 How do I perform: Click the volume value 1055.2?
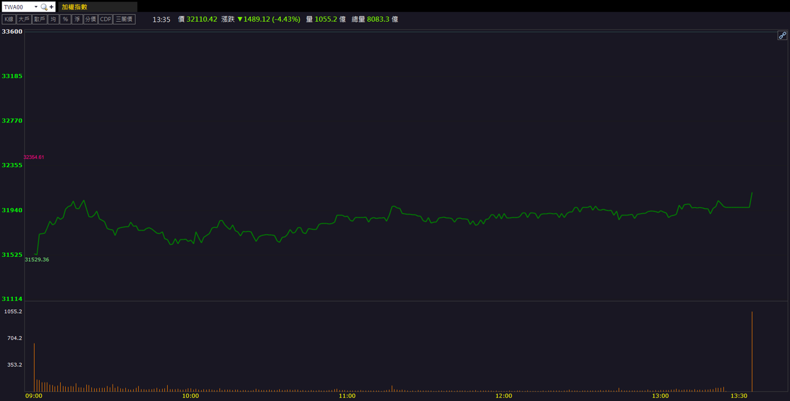tap(326, 19)
